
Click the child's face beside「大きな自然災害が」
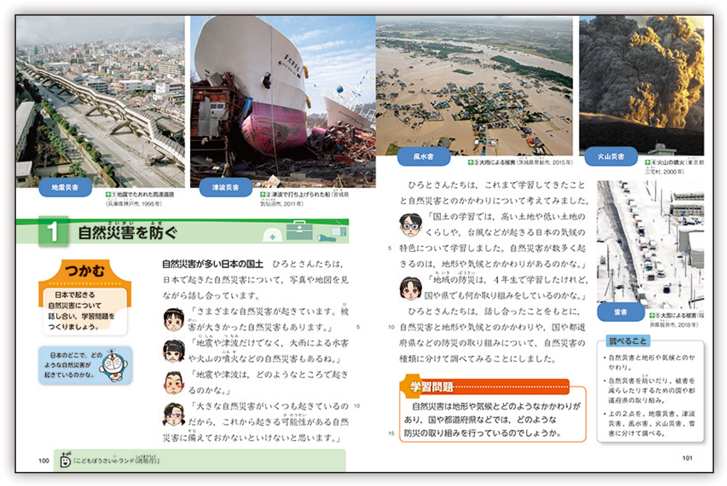click(x=173, y=414)
